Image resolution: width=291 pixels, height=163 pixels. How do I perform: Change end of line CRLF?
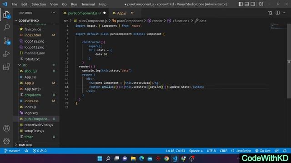click(x=223, y=151)
